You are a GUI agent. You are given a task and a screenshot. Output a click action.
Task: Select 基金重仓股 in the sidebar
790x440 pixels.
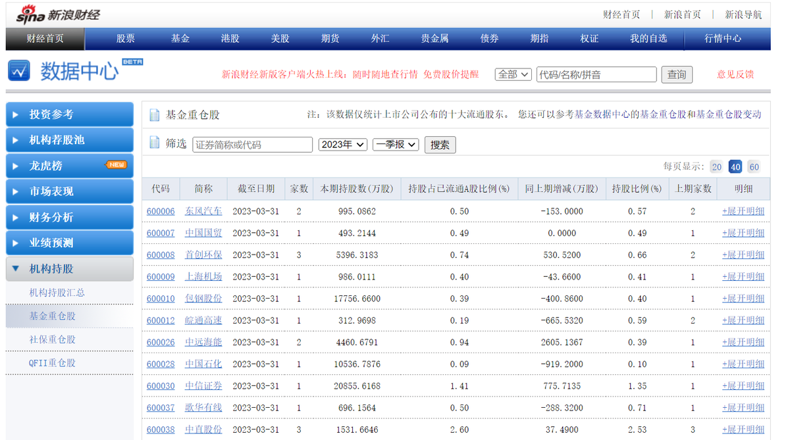click(x=53, y=316)
